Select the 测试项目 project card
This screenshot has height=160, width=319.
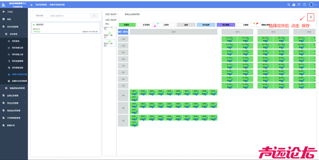click(66, 28)
